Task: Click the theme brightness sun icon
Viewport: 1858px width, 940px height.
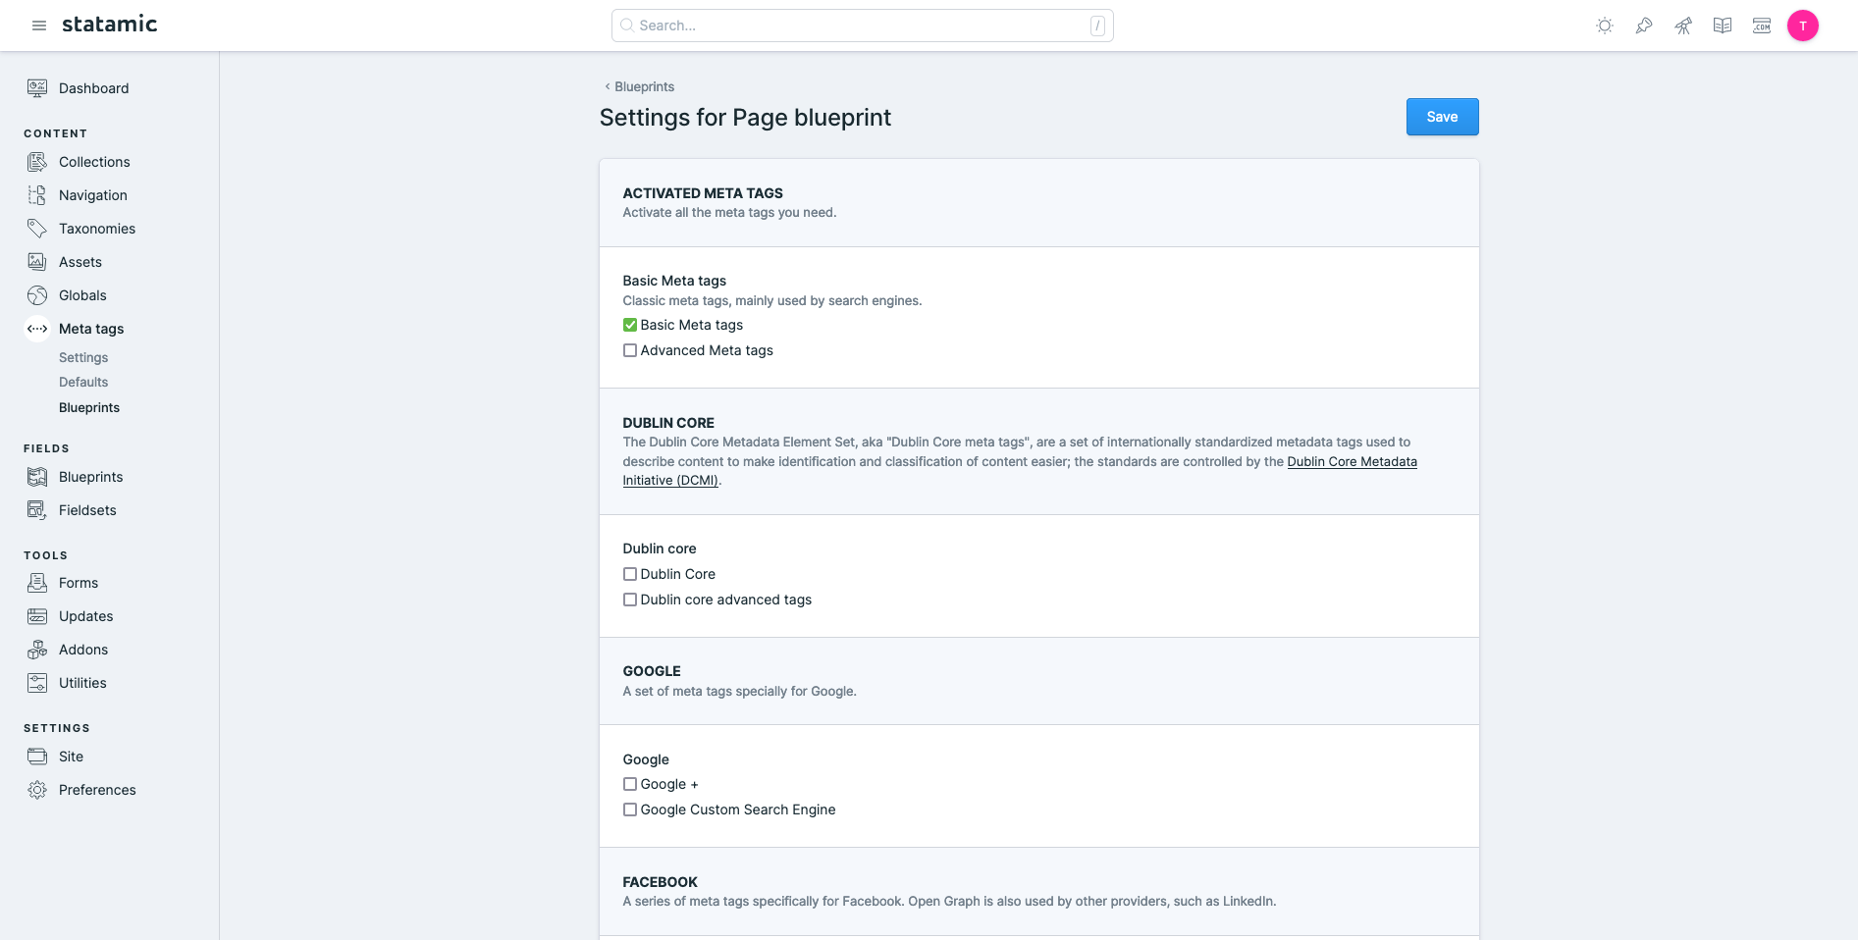Action: pyautogui.click(x=1605, y=26)
